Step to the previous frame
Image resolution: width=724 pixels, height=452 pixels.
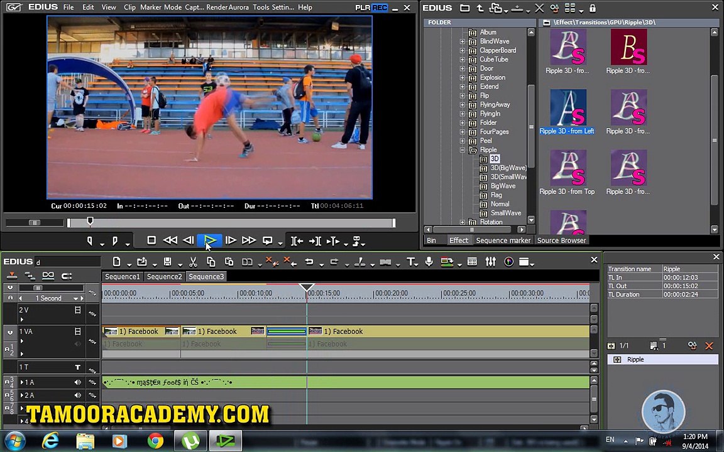(x=188, y=240)
